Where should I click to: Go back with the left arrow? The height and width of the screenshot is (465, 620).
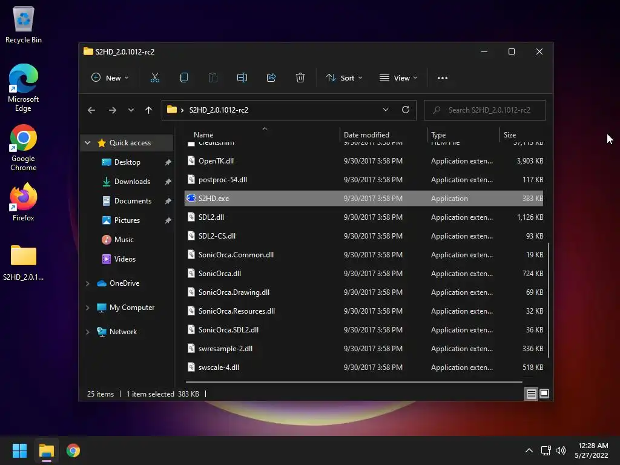(x=91, y=110)
